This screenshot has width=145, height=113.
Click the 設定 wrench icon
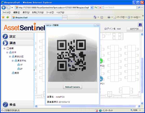tap(5, 36)
